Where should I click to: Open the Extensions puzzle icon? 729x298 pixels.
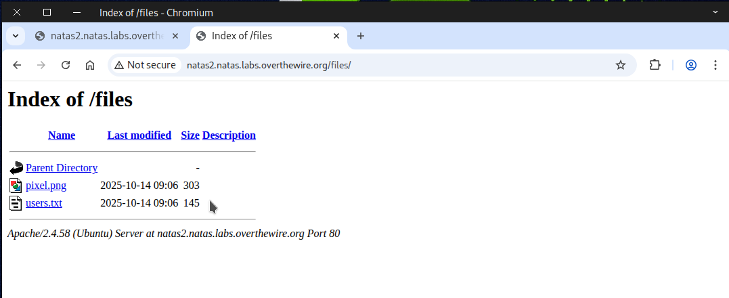(655, 65)
